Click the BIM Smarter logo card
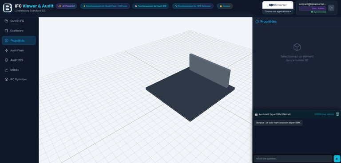341x163 pixels. (278, 5)
